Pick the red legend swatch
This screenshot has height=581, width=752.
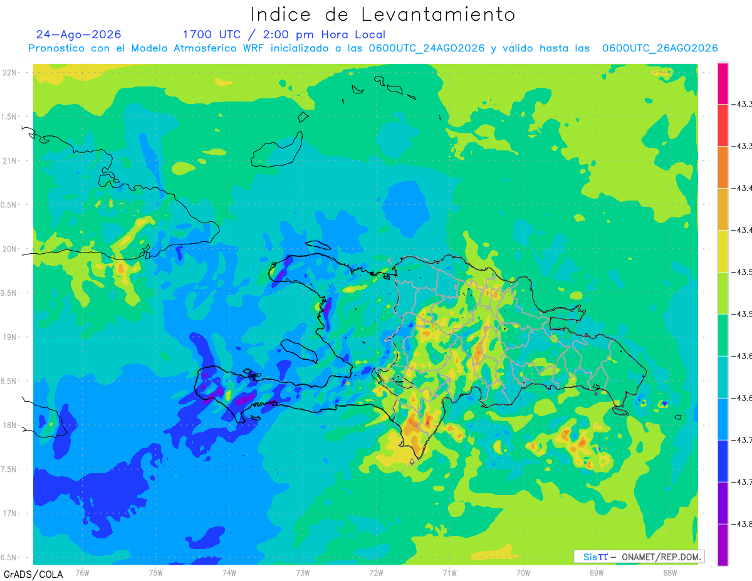point(723,125)
